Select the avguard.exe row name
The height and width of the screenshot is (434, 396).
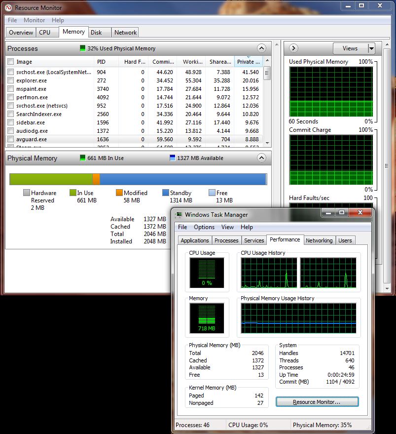[x=32, y=139]
